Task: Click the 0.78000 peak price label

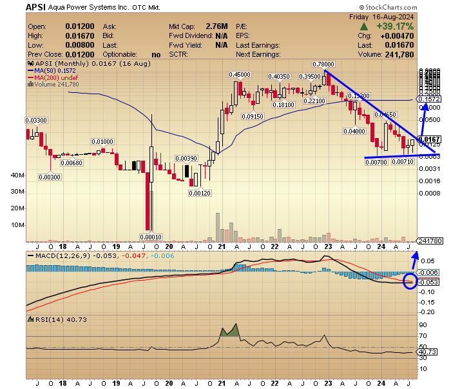Action: coord(323,65)
